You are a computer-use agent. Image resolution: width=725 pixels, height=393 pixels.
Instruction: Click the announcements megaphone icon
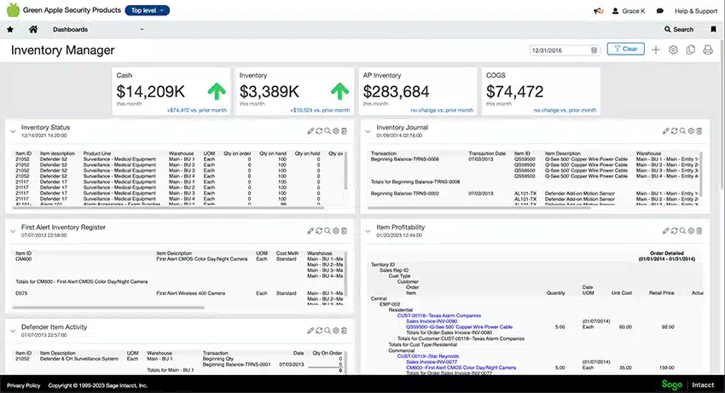[x=598, y=10]
